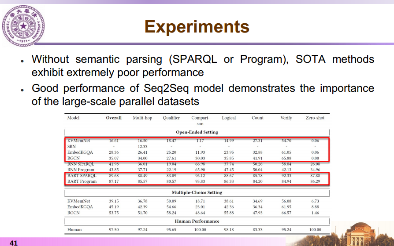Click the "Multiple-Choice Setting" section header
Image resolution: width=394 pixels, height=246 pixels.
pos(197,192)
